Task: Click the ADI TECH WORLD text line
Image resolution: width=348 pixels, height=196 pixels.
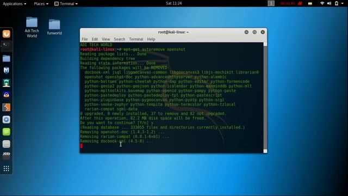Action: [x=96, y=45]
